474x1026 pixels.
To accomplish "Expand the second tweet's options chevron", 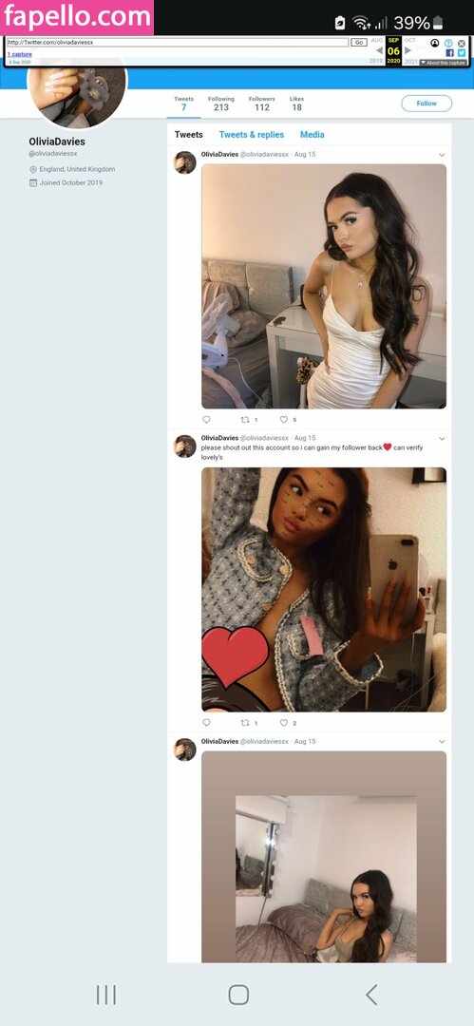I will (x=442, y=438).
